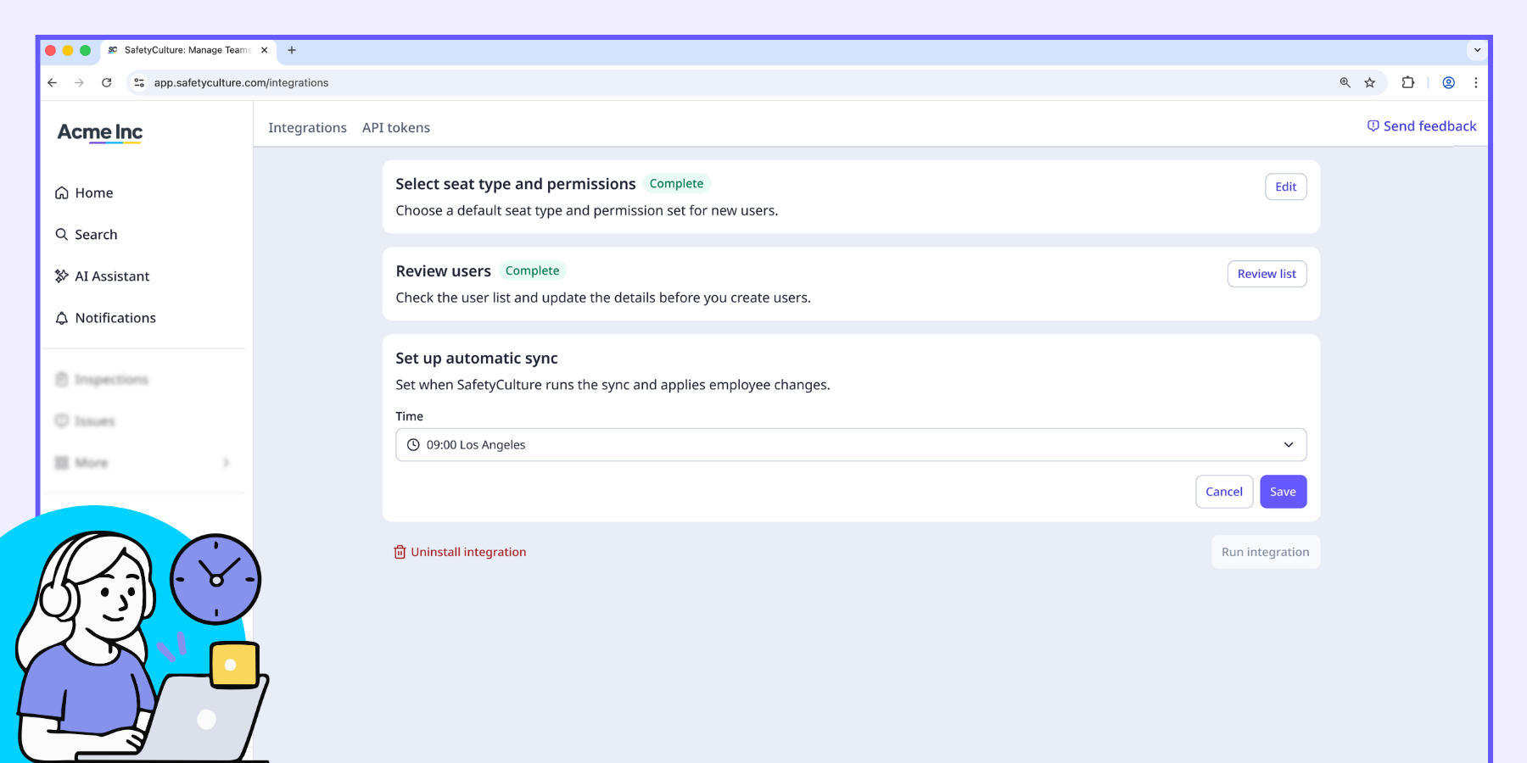Click Edit for seat type and permissions
Viewport: 1527px width, 763px height.
tap(1285, 187)
